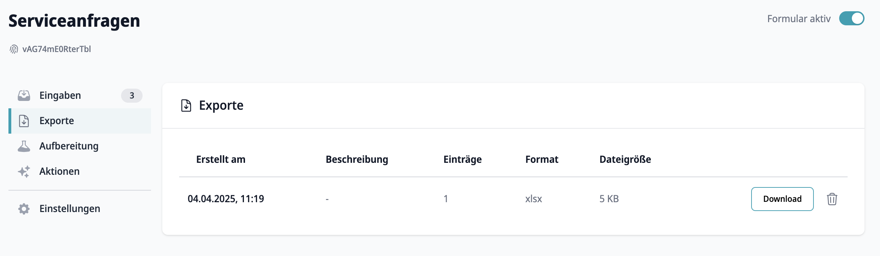Click the Eingaben count badge 3
The height and width of the screenshot is (256, 880).
click(x=132, y=96)
